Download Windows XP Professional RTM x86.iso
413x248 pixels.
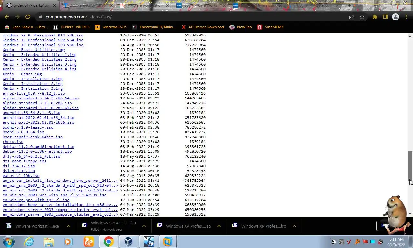[x=43, y=35]
